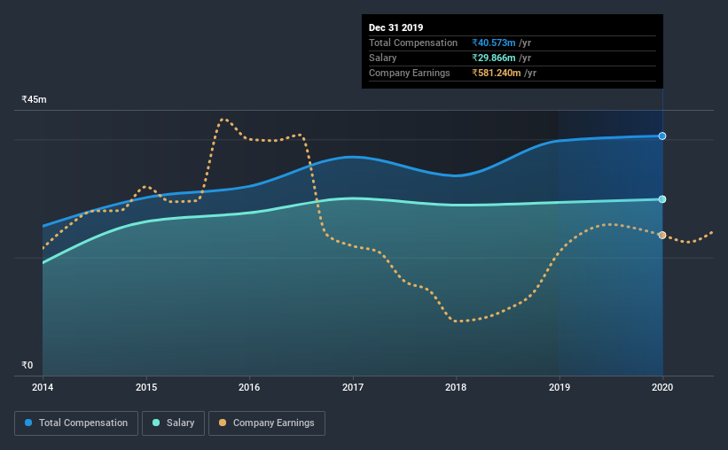Click the 2019 x-axis label
The height and width of the screenshot is (450, 728).
560,387
